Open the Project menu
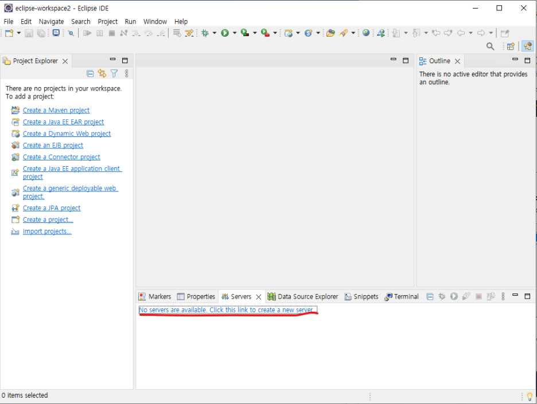This screenshot has height=404, width=537. coord(107,22)
